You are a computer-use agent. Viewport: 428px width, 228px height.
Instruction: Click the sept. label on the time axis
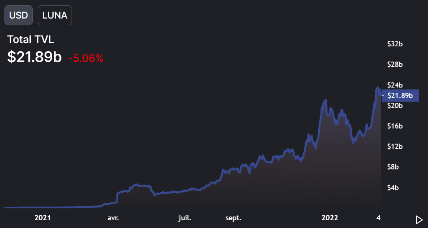[233, 218]
